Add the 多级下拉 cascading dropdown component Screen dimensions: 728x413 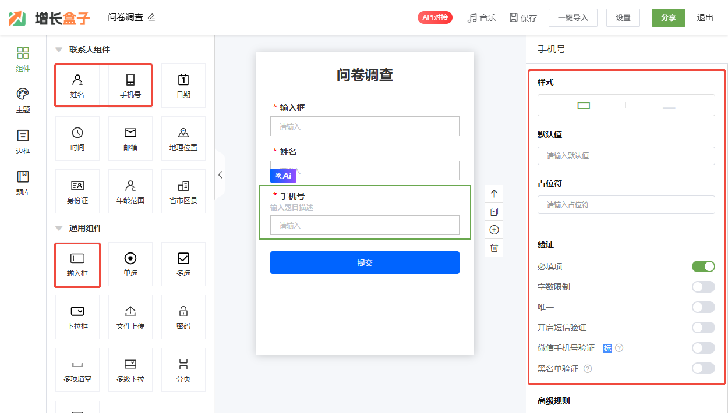pyautogui.click(x=130, y=371)
